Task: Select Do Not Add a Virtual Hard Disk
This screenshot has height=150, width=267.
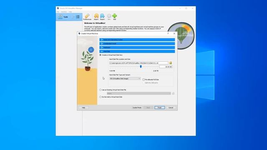Action: [100, 97]
